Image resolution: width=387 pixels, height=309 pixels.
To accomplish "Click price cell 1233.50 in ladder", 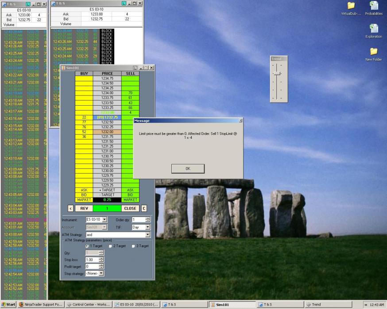I will [107, 103].
